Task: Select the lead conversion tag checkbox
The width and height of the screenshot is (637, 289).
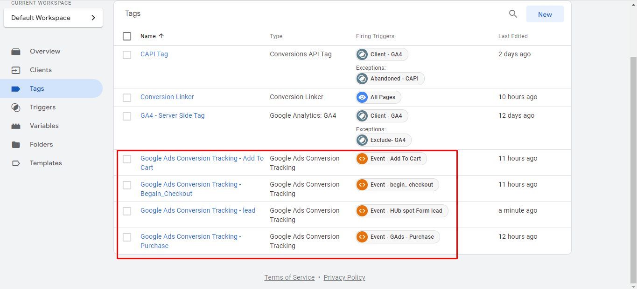Action: [127, 211]
